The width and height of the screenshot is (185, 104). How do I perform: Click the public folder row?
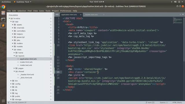(x=29, y=96)
